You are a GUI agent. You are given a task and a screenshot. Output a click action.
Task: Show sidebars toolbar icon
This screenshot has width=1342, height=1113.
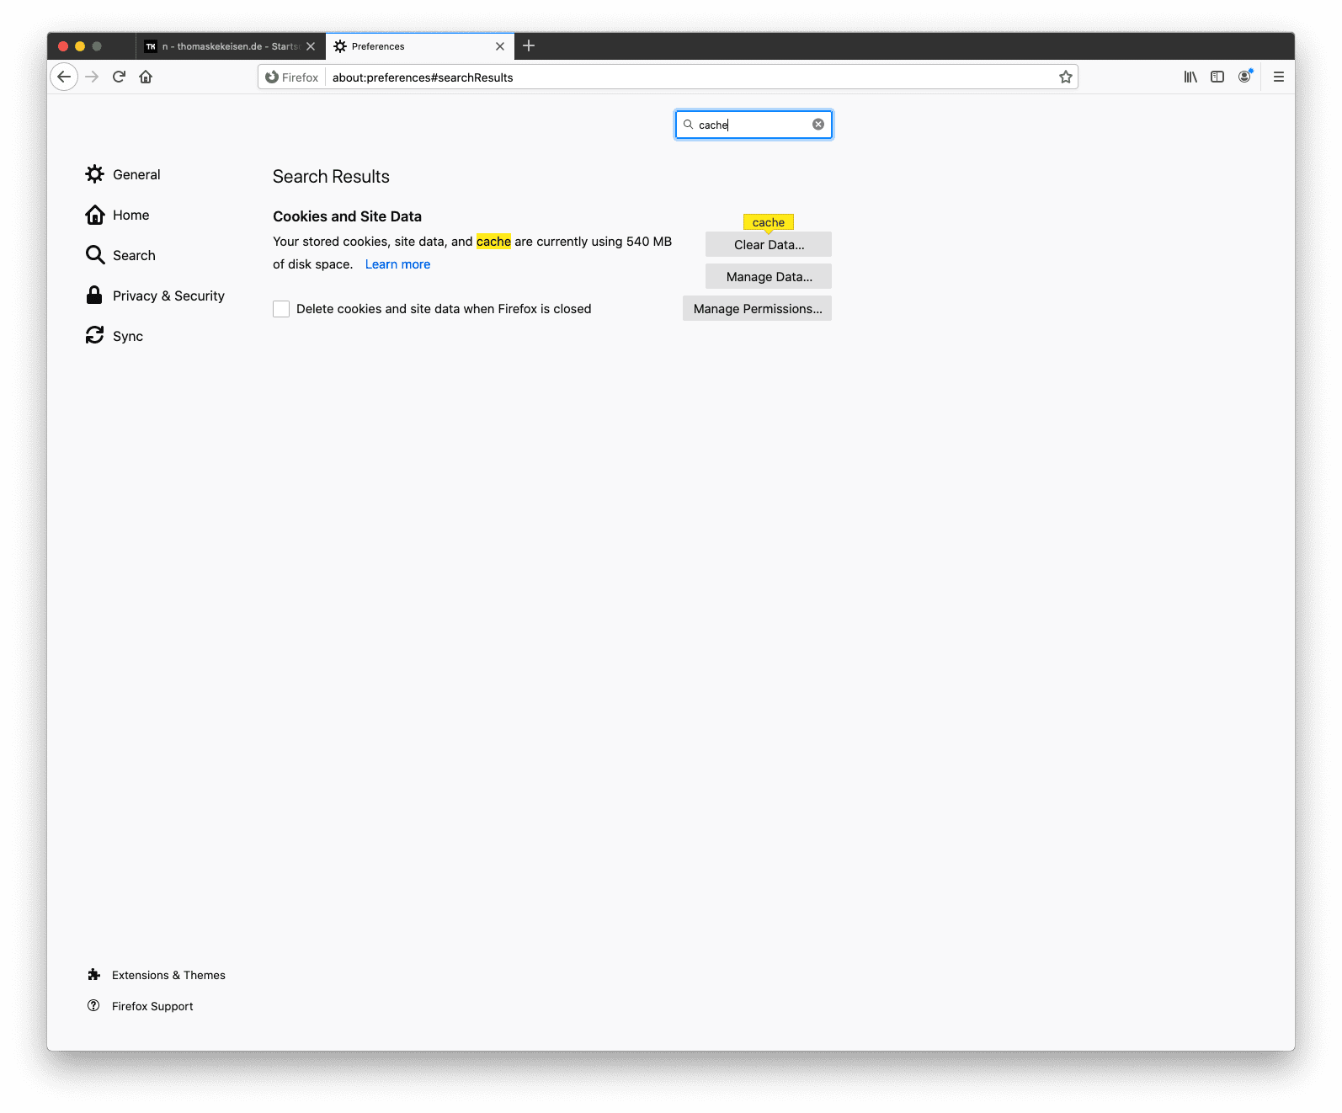click(x=1217, y=77)
